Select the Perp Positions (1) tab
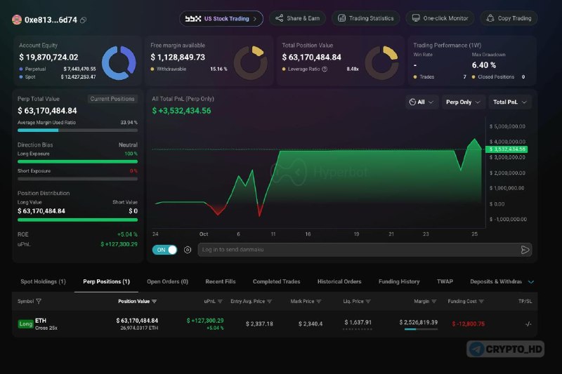 [x=107, y=281]
